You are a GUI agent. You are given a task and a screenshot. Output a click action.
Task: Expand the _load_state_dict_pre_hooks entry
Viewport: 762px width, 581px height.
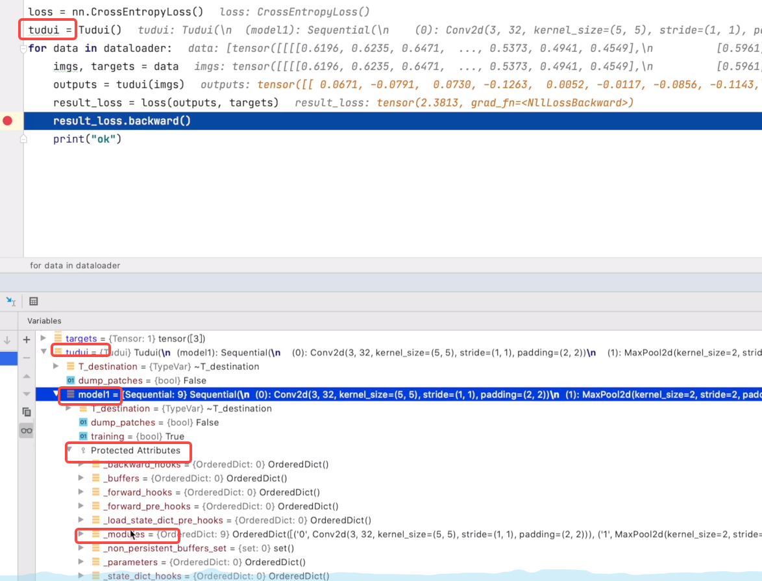point(81,520)
